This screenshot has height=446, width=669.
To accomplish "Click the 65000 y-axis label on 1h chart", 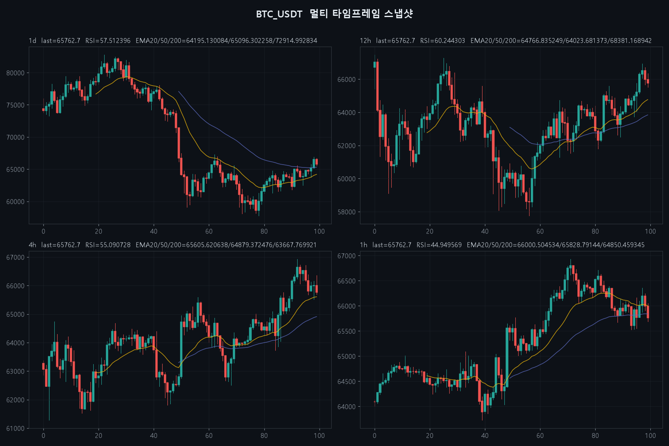I will point(347,356).
